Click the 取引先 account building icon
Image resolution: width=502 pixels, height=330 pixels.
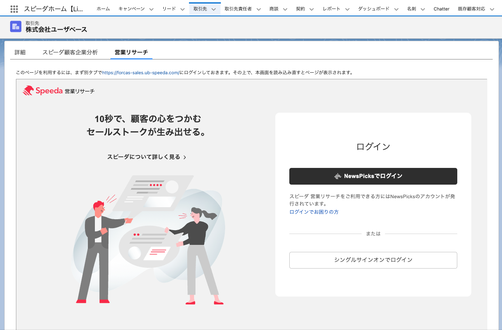16,26
